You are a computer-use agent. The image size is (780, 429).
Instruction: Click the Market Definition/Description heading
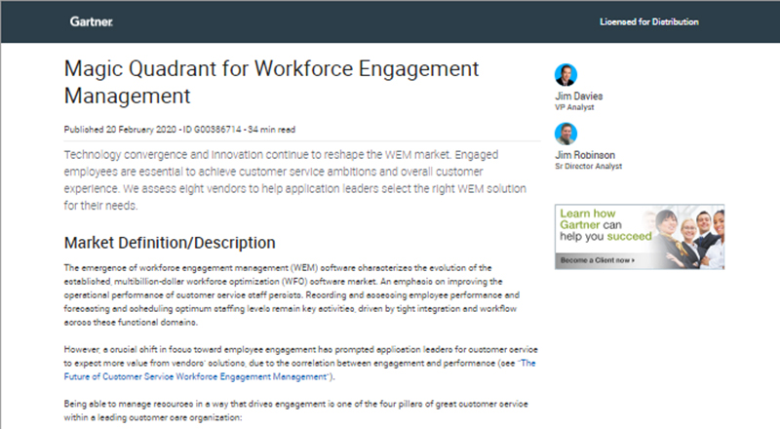pos(170,243)
